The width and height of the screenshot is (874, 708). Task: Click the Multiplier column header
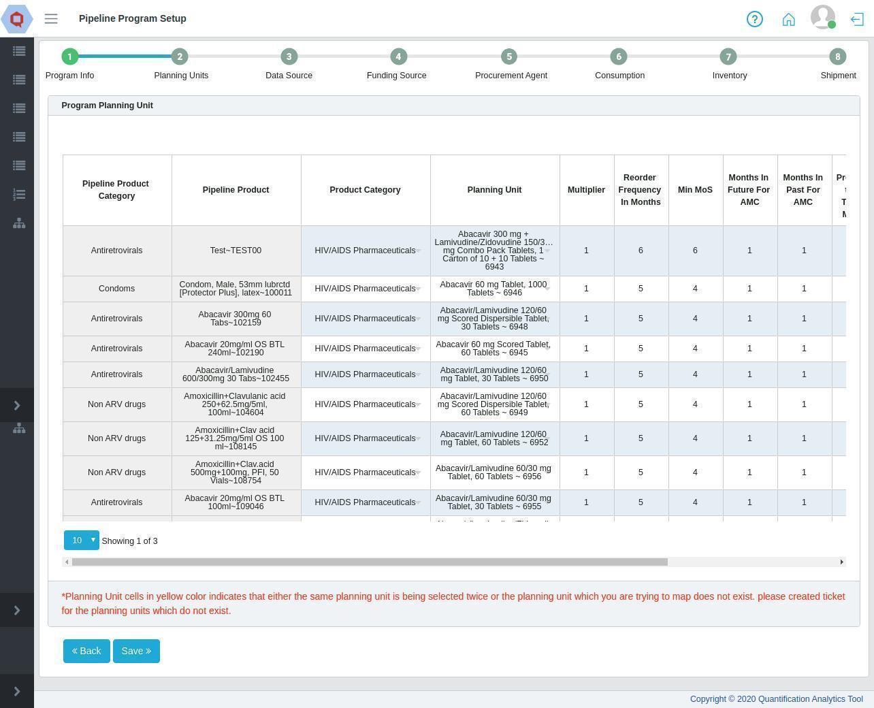(587, 190)
